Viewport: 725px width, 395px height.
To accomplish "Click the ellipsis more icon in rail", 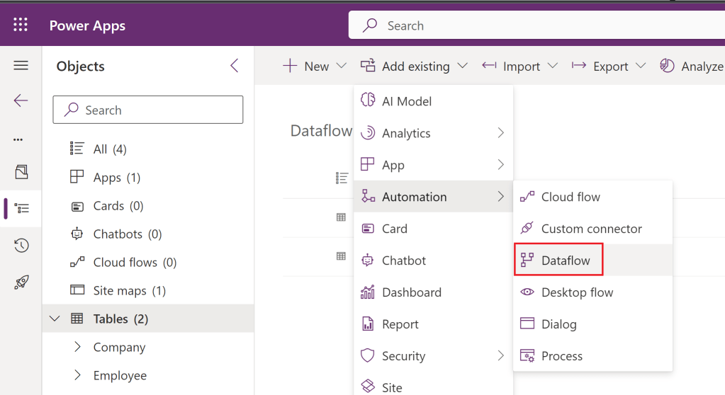I will point(18,139).
